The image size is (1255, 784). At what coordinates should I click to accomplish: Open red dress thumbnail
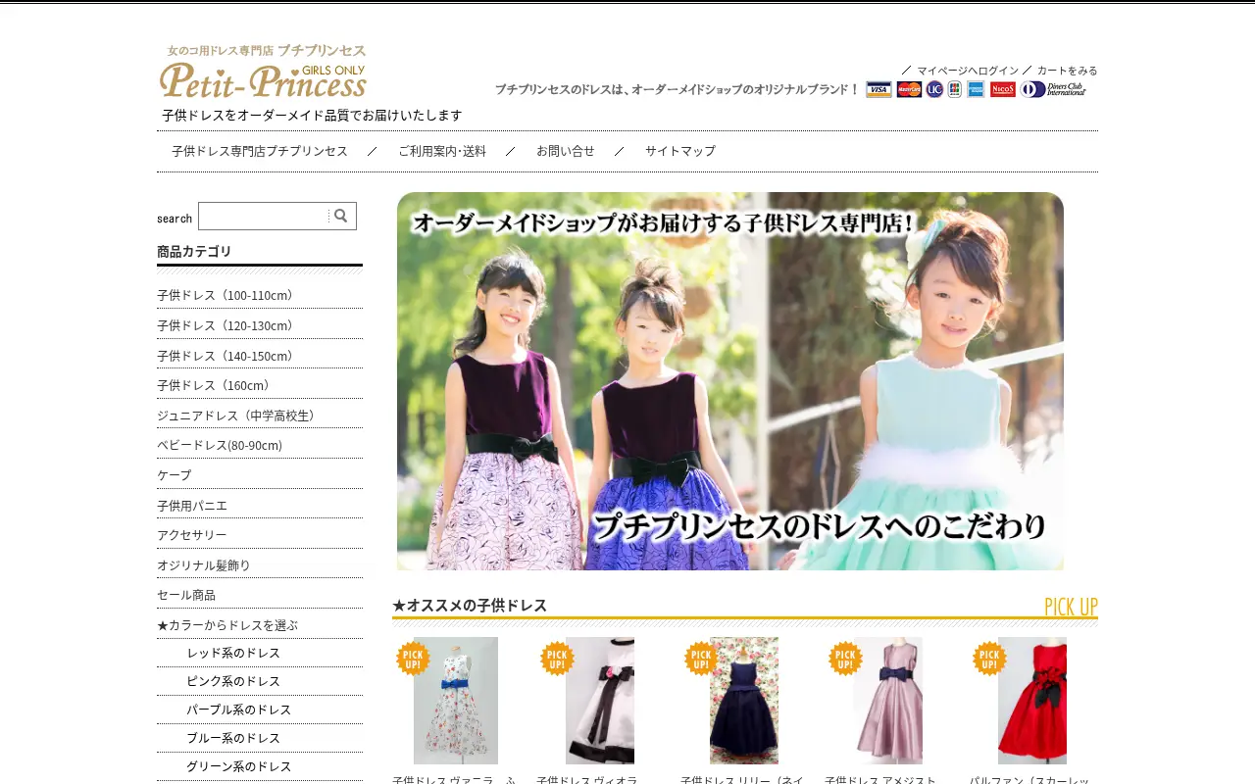1032,701
